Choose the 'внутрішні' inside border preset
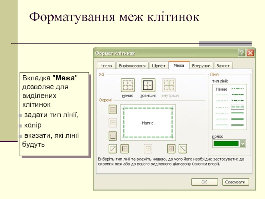Screen dimensions: 265x199 point(169,85)
